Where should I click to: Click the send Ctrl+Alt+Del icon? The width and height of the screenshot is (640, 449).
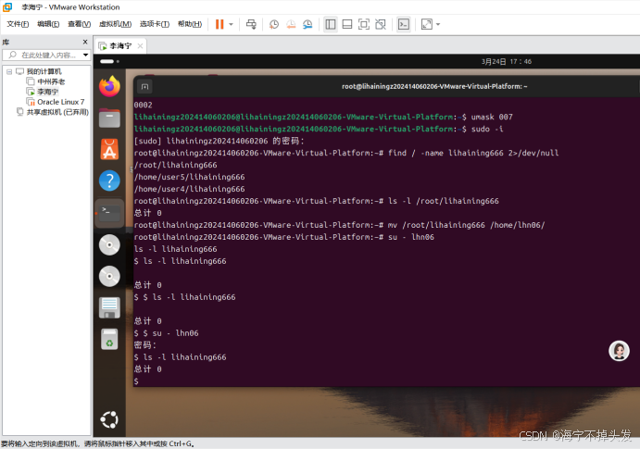[x=251, y=24]
